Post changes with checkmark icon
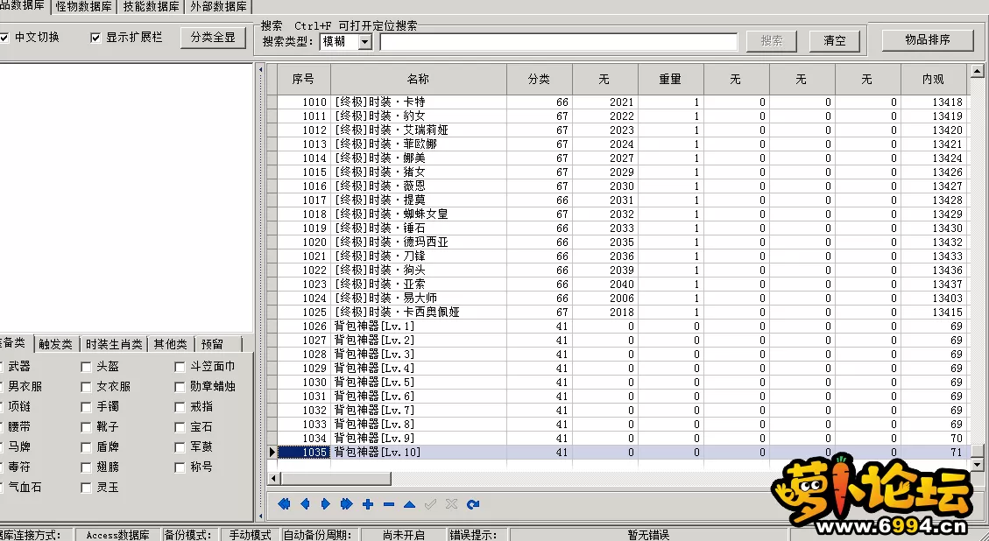 [430, 504]
